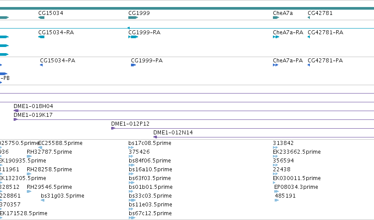This screenshot has width=374, height=220.
Task: Click the CheA7a-PA label
Action: click(x=288, y=61)
